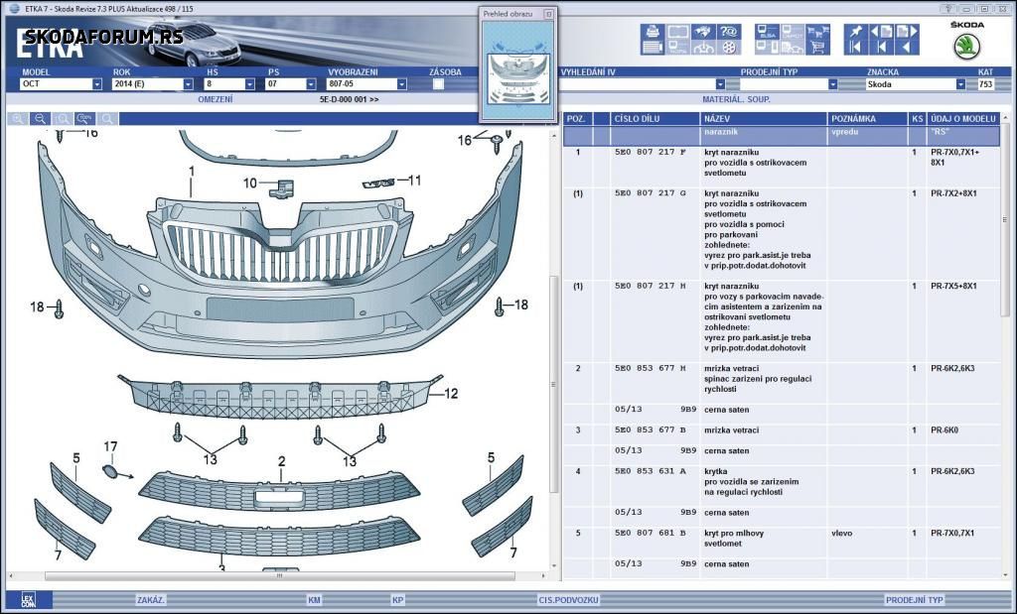The width and height of the screenshot is (1017, 614).
Task: Click the film reel icon
Action: [729, 47]
